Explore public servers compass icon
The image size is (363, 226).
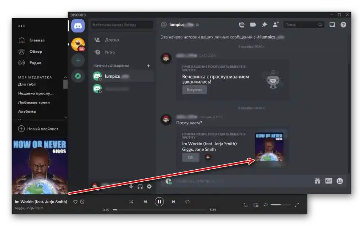point(78,76)
